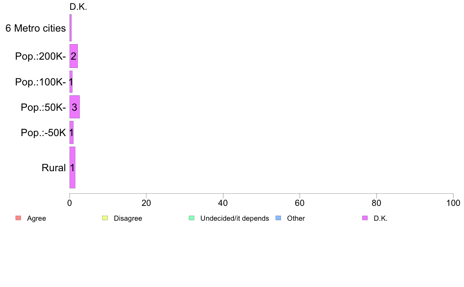Select the Pop.:-50K bar
Screen dimensions: 464x287
(x=71, y=133)
